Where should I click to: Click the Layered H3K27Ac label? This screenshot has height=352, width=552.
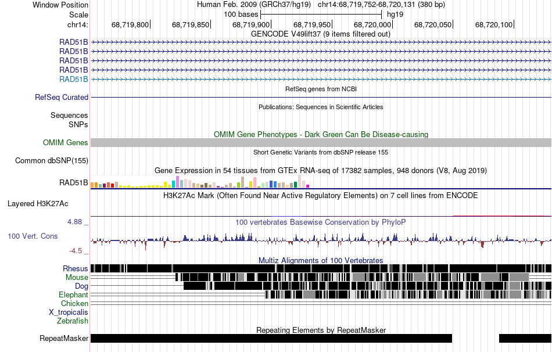[38, 204]
